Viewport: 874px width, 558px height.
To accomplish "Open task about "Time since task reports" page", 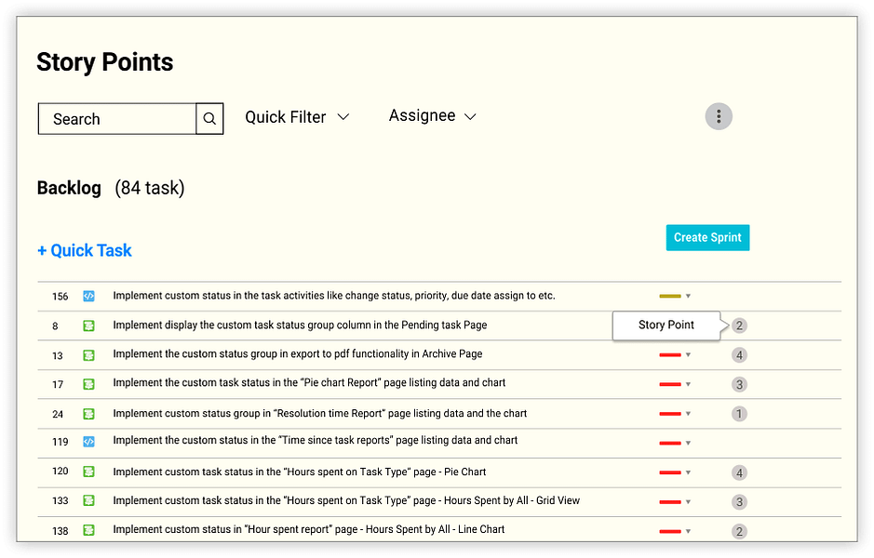I will [x=316, y=441].
